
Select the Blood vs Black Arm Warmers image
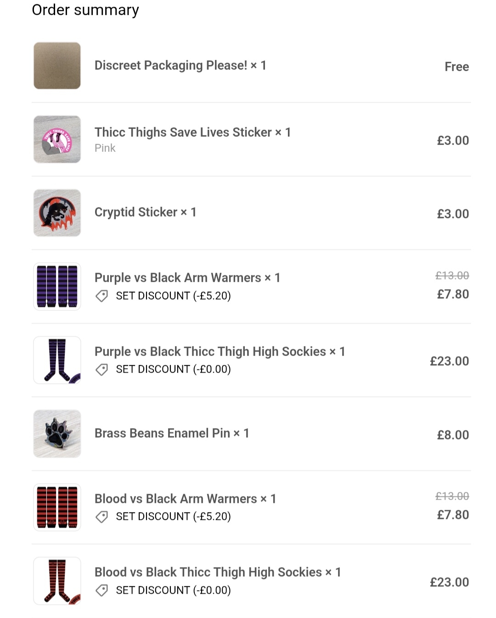click(57, 507)
